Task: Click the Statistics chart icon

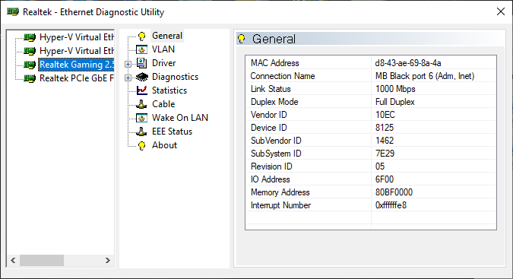Action: tap(141, 90)
